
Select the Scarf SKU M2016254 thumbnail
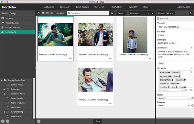point(56,35)
